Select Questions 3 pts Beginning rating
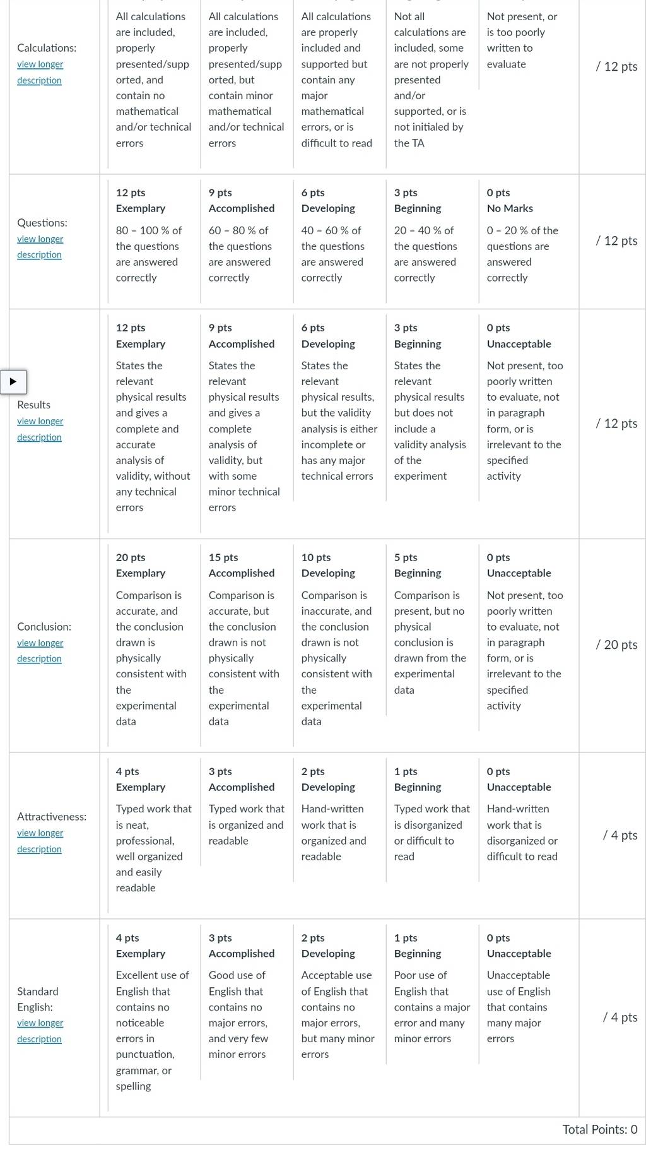The height and width of the screenshot is (1157, 646). 432,235
